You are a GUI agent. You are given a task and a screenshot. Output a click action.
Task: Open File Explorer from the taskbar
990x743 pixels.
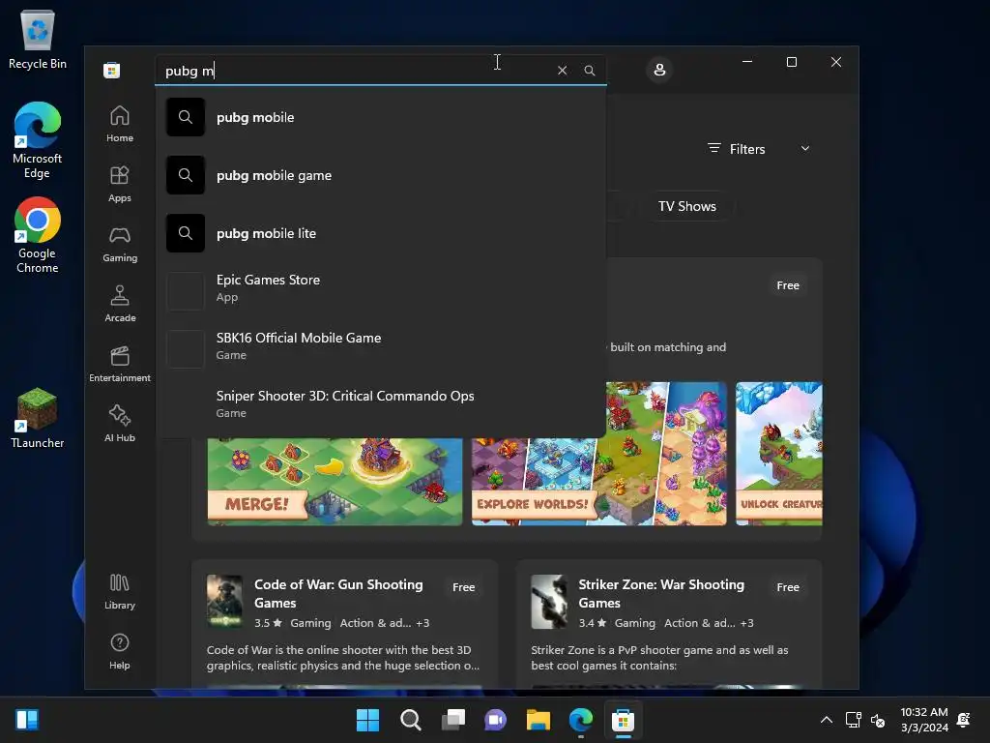[x=538, y=720]
